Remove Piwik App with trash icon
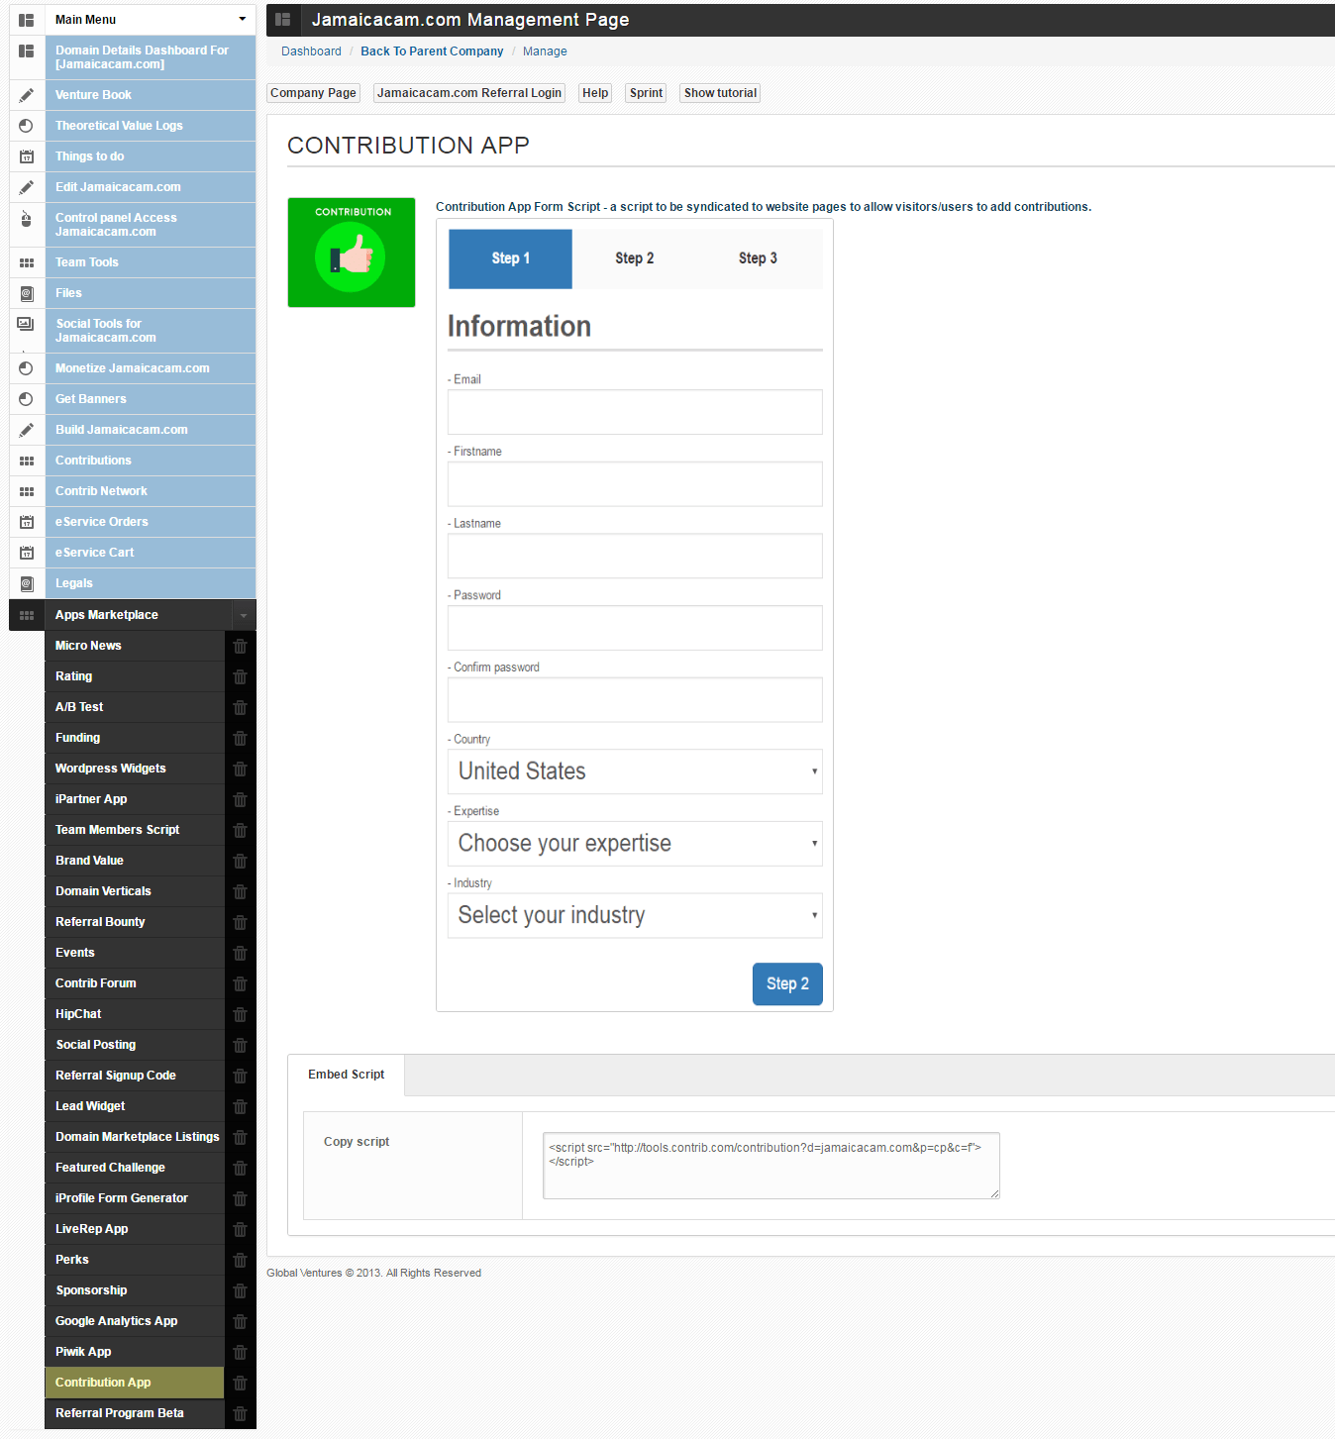 [x=240, y=1352]
